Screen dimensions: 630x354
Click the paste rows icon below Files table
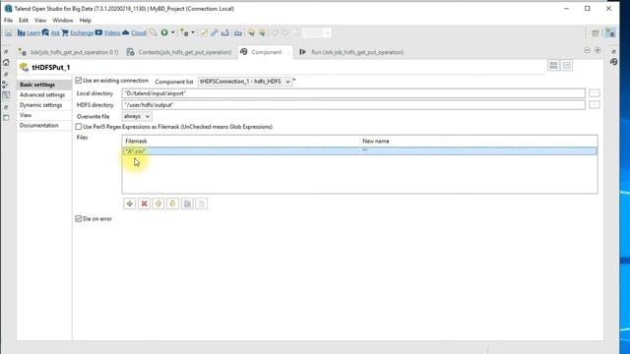click(x=201, y=204)
